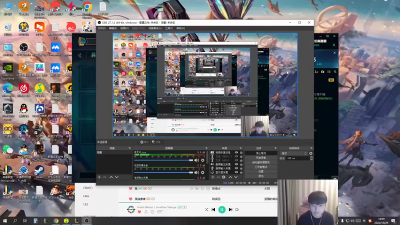Mute the second mixer channel speaker icon
This screenshot has height=225, width=400.
coord(196,172)
